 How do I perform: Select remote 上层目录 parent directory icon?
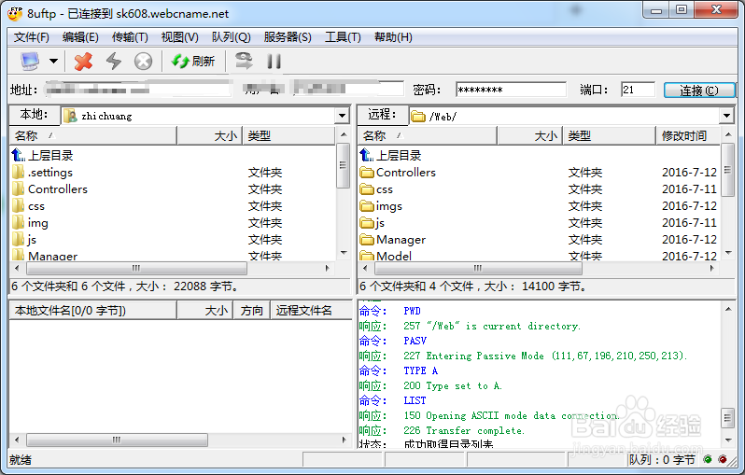click(x=366, y=155)
